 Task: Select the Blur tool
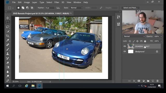pos(8,72)
